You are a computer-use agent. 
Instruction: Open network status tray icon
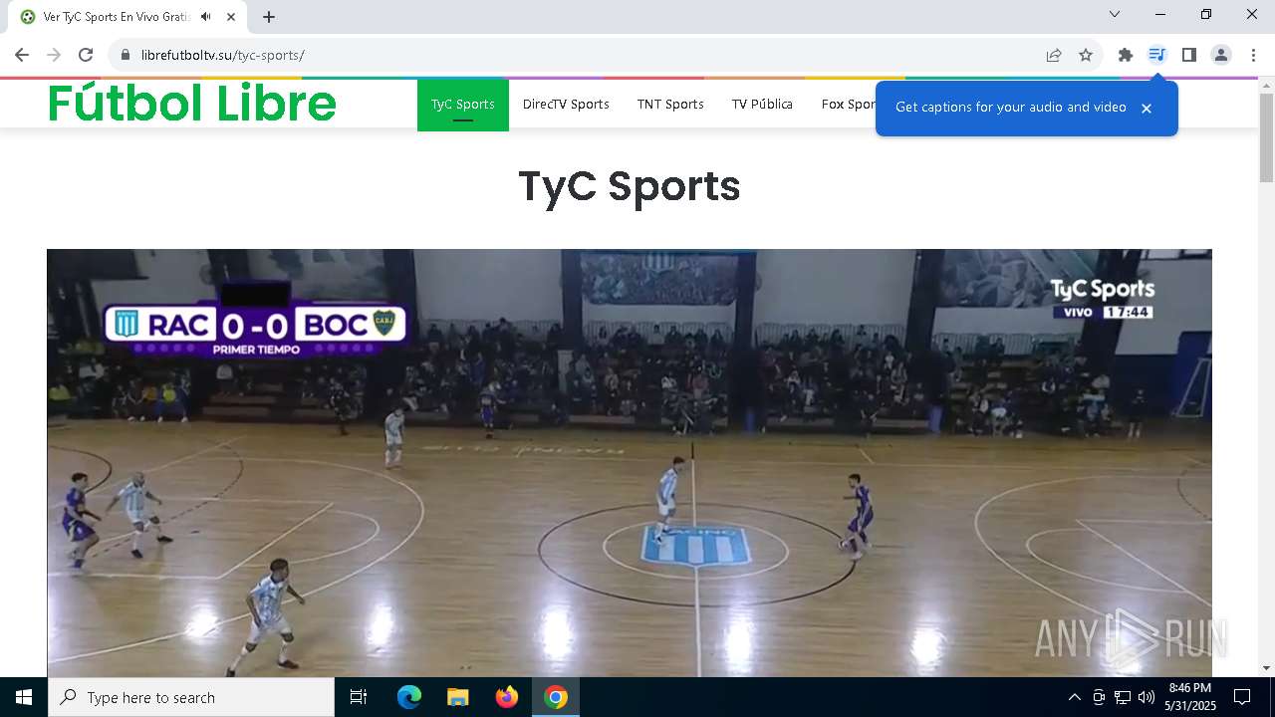tap(1123, 697)
